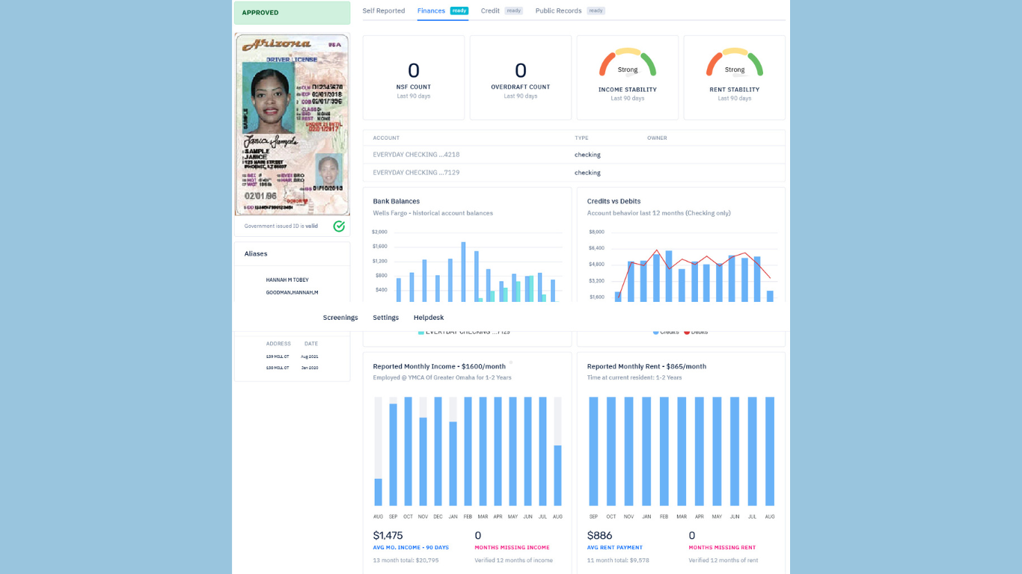Open the Public Records tab
Image resolution: width=1022 pixels, height=574 pixels.
[x=558, y=11]
